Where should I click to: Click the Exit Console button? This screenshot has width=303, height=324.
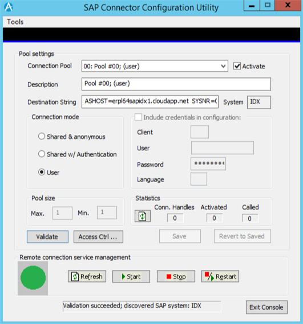pos(266,307)
